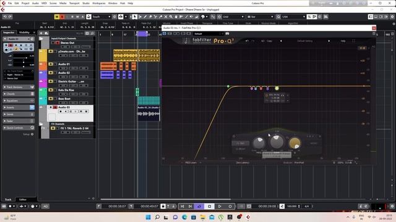Image resolution: width=396 pixels, height=222 pixels.
Task: Click Pro-Q 3 Help button
Action: tap(343, 41)
